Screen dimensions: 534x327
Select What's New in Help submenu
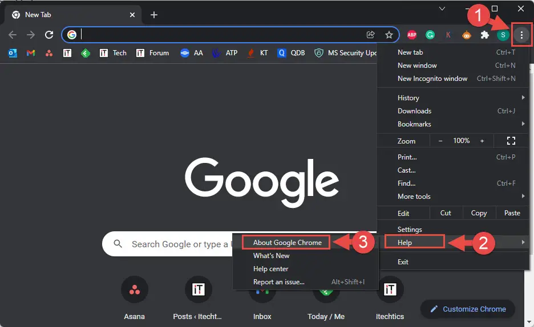tap(305, 256)
